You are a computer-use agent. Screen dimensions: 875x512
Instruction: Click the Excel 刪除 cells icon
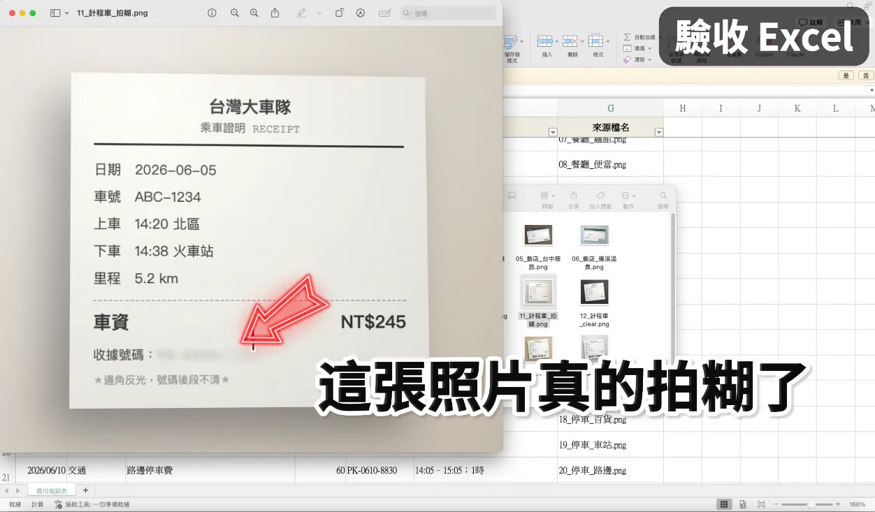[570, 41]
